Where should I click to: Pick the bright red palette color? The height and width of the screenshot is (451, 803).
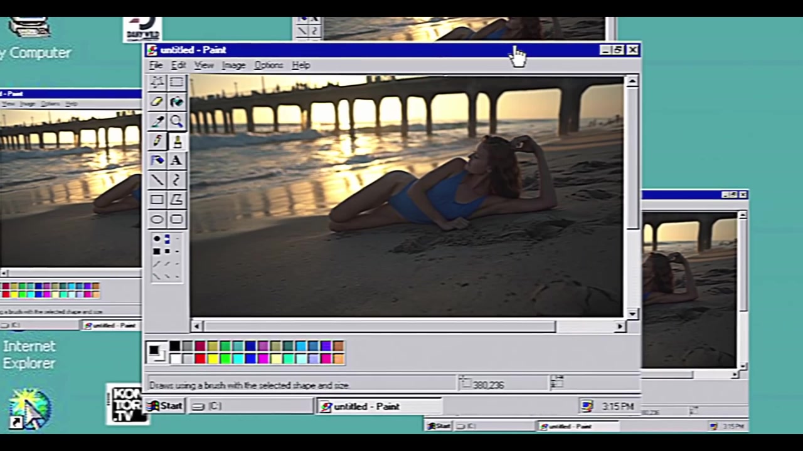point(200,358)
